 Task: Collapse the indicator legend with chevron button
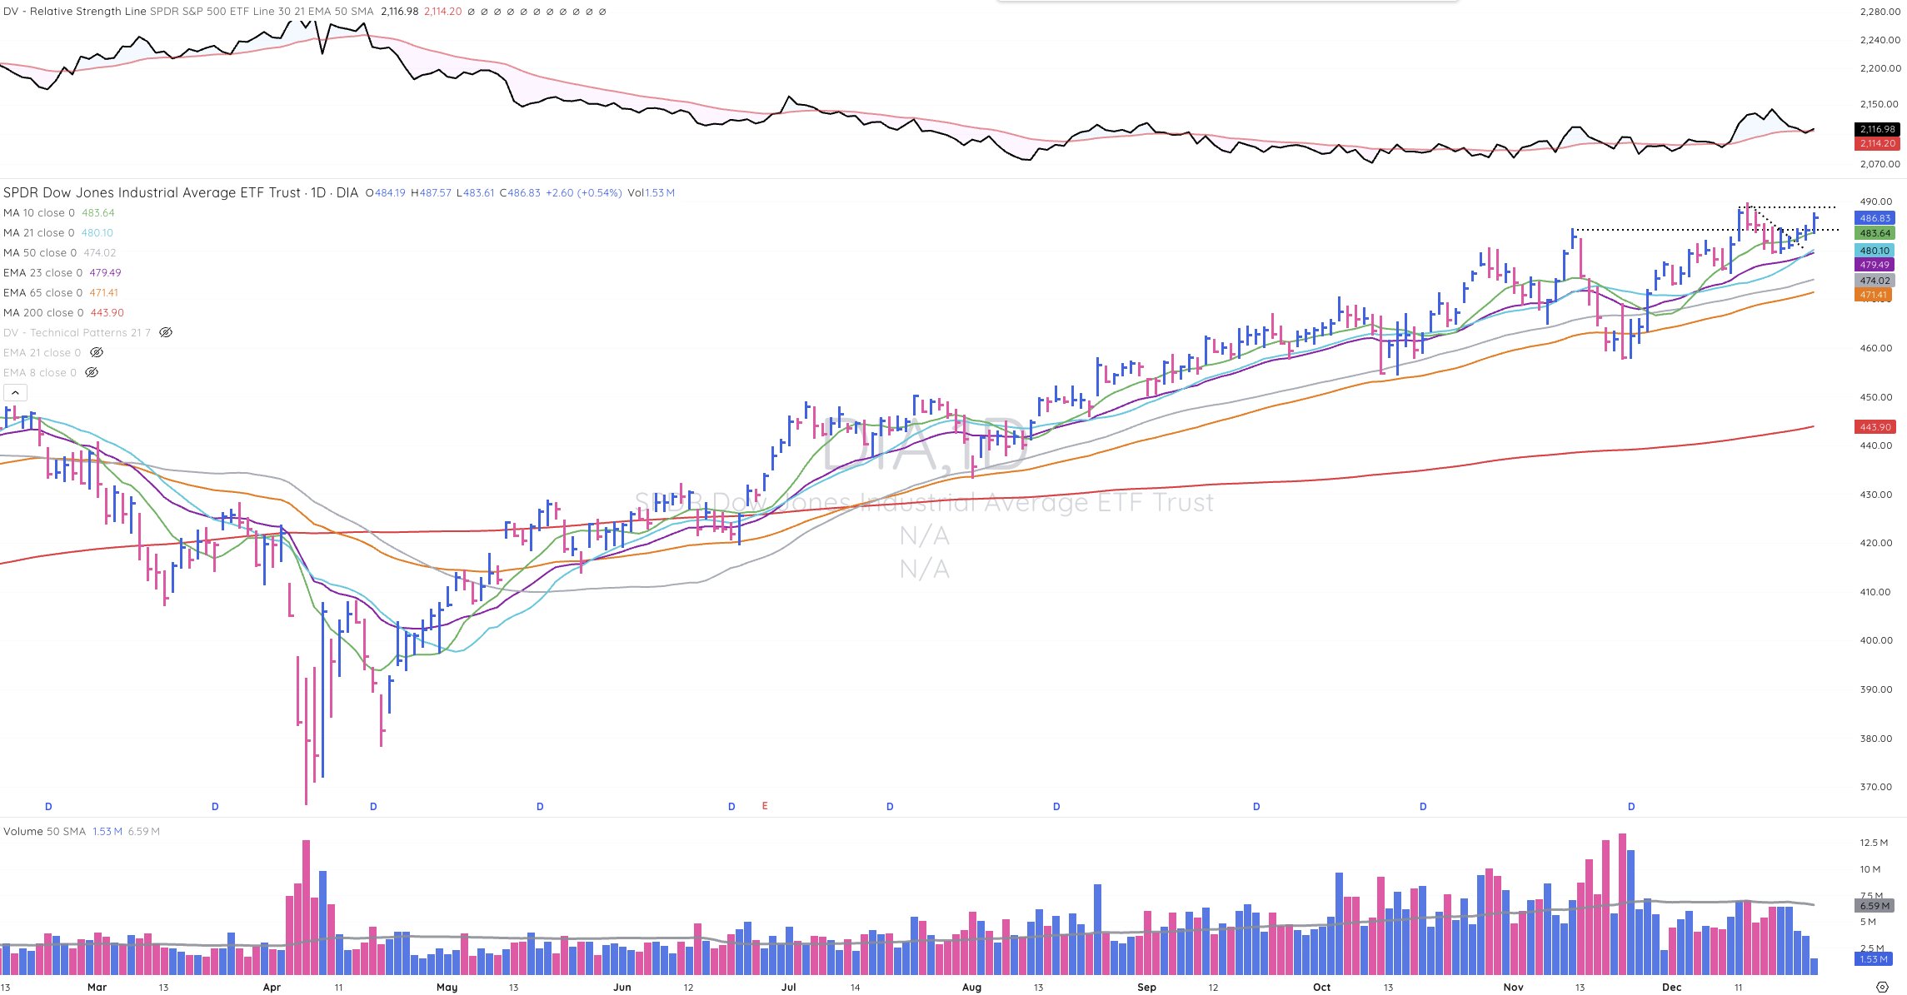click(x=15, y=392)
